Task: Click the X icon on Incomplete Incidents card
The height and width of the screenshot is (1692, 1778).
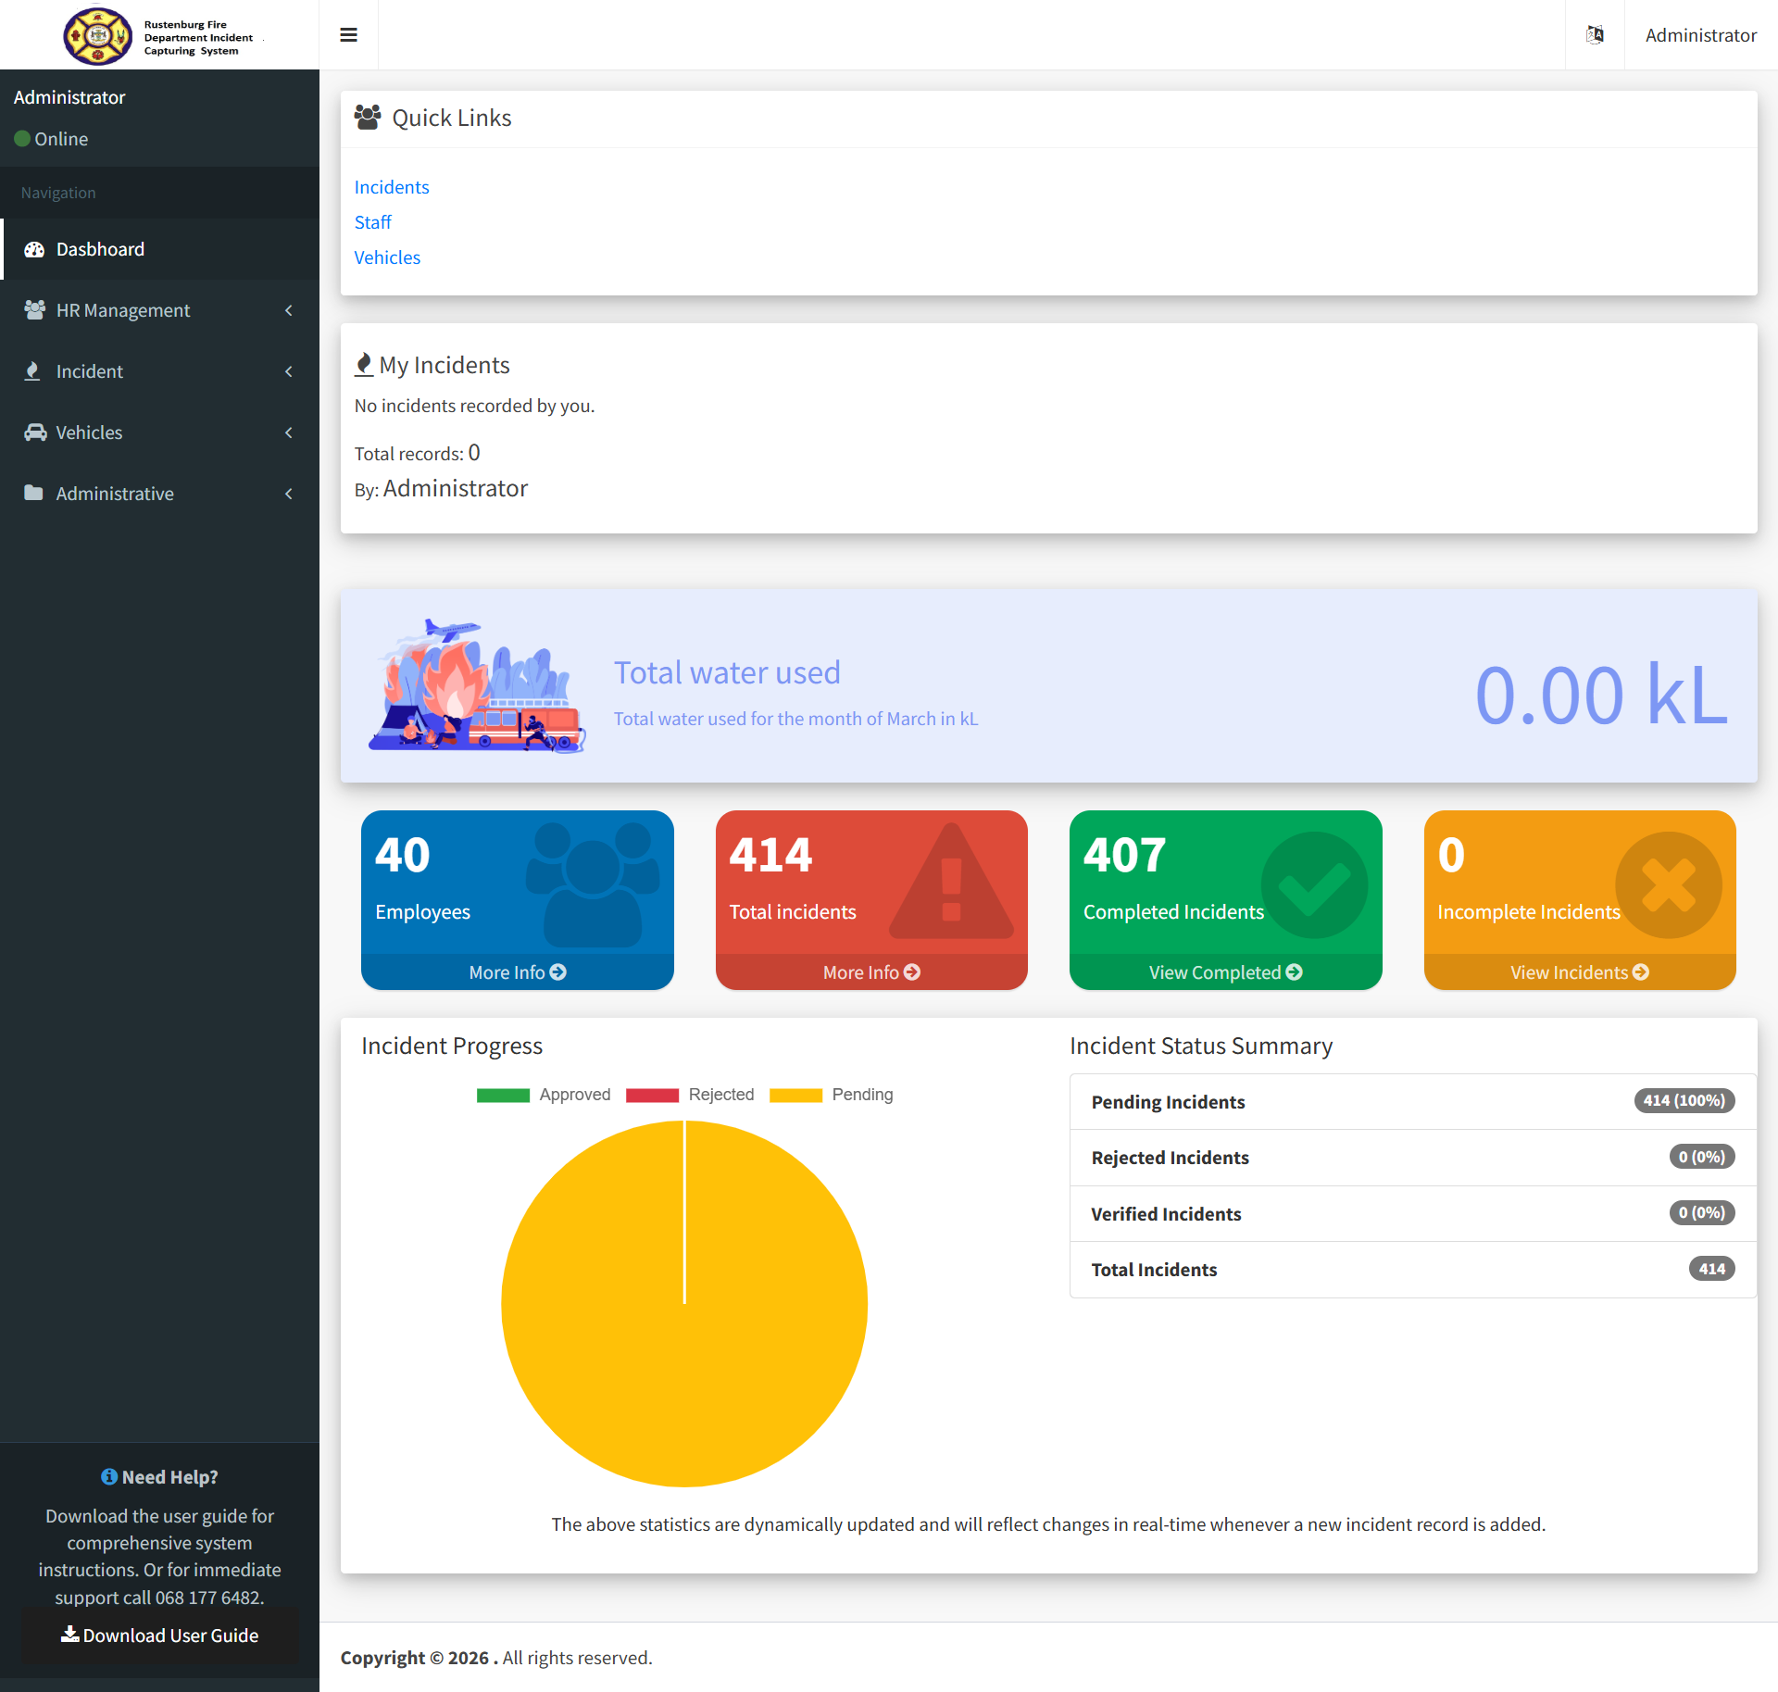Action: click(1669, 884)
